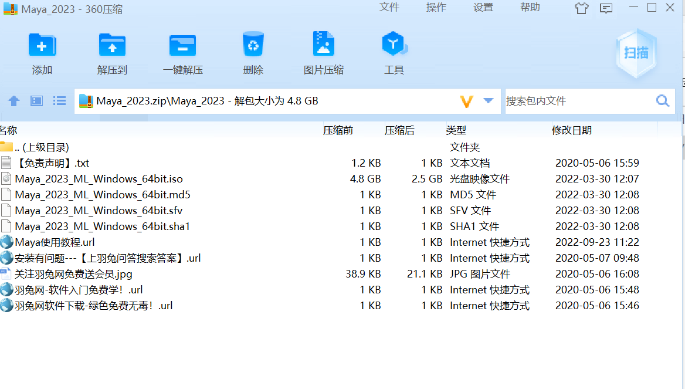Click the 360压缩 app icon in the title bar

click(10, 9)
